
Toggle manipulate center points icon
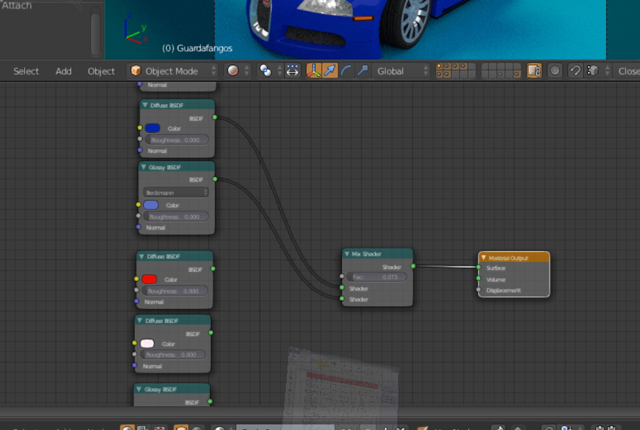tap(293, 71)
